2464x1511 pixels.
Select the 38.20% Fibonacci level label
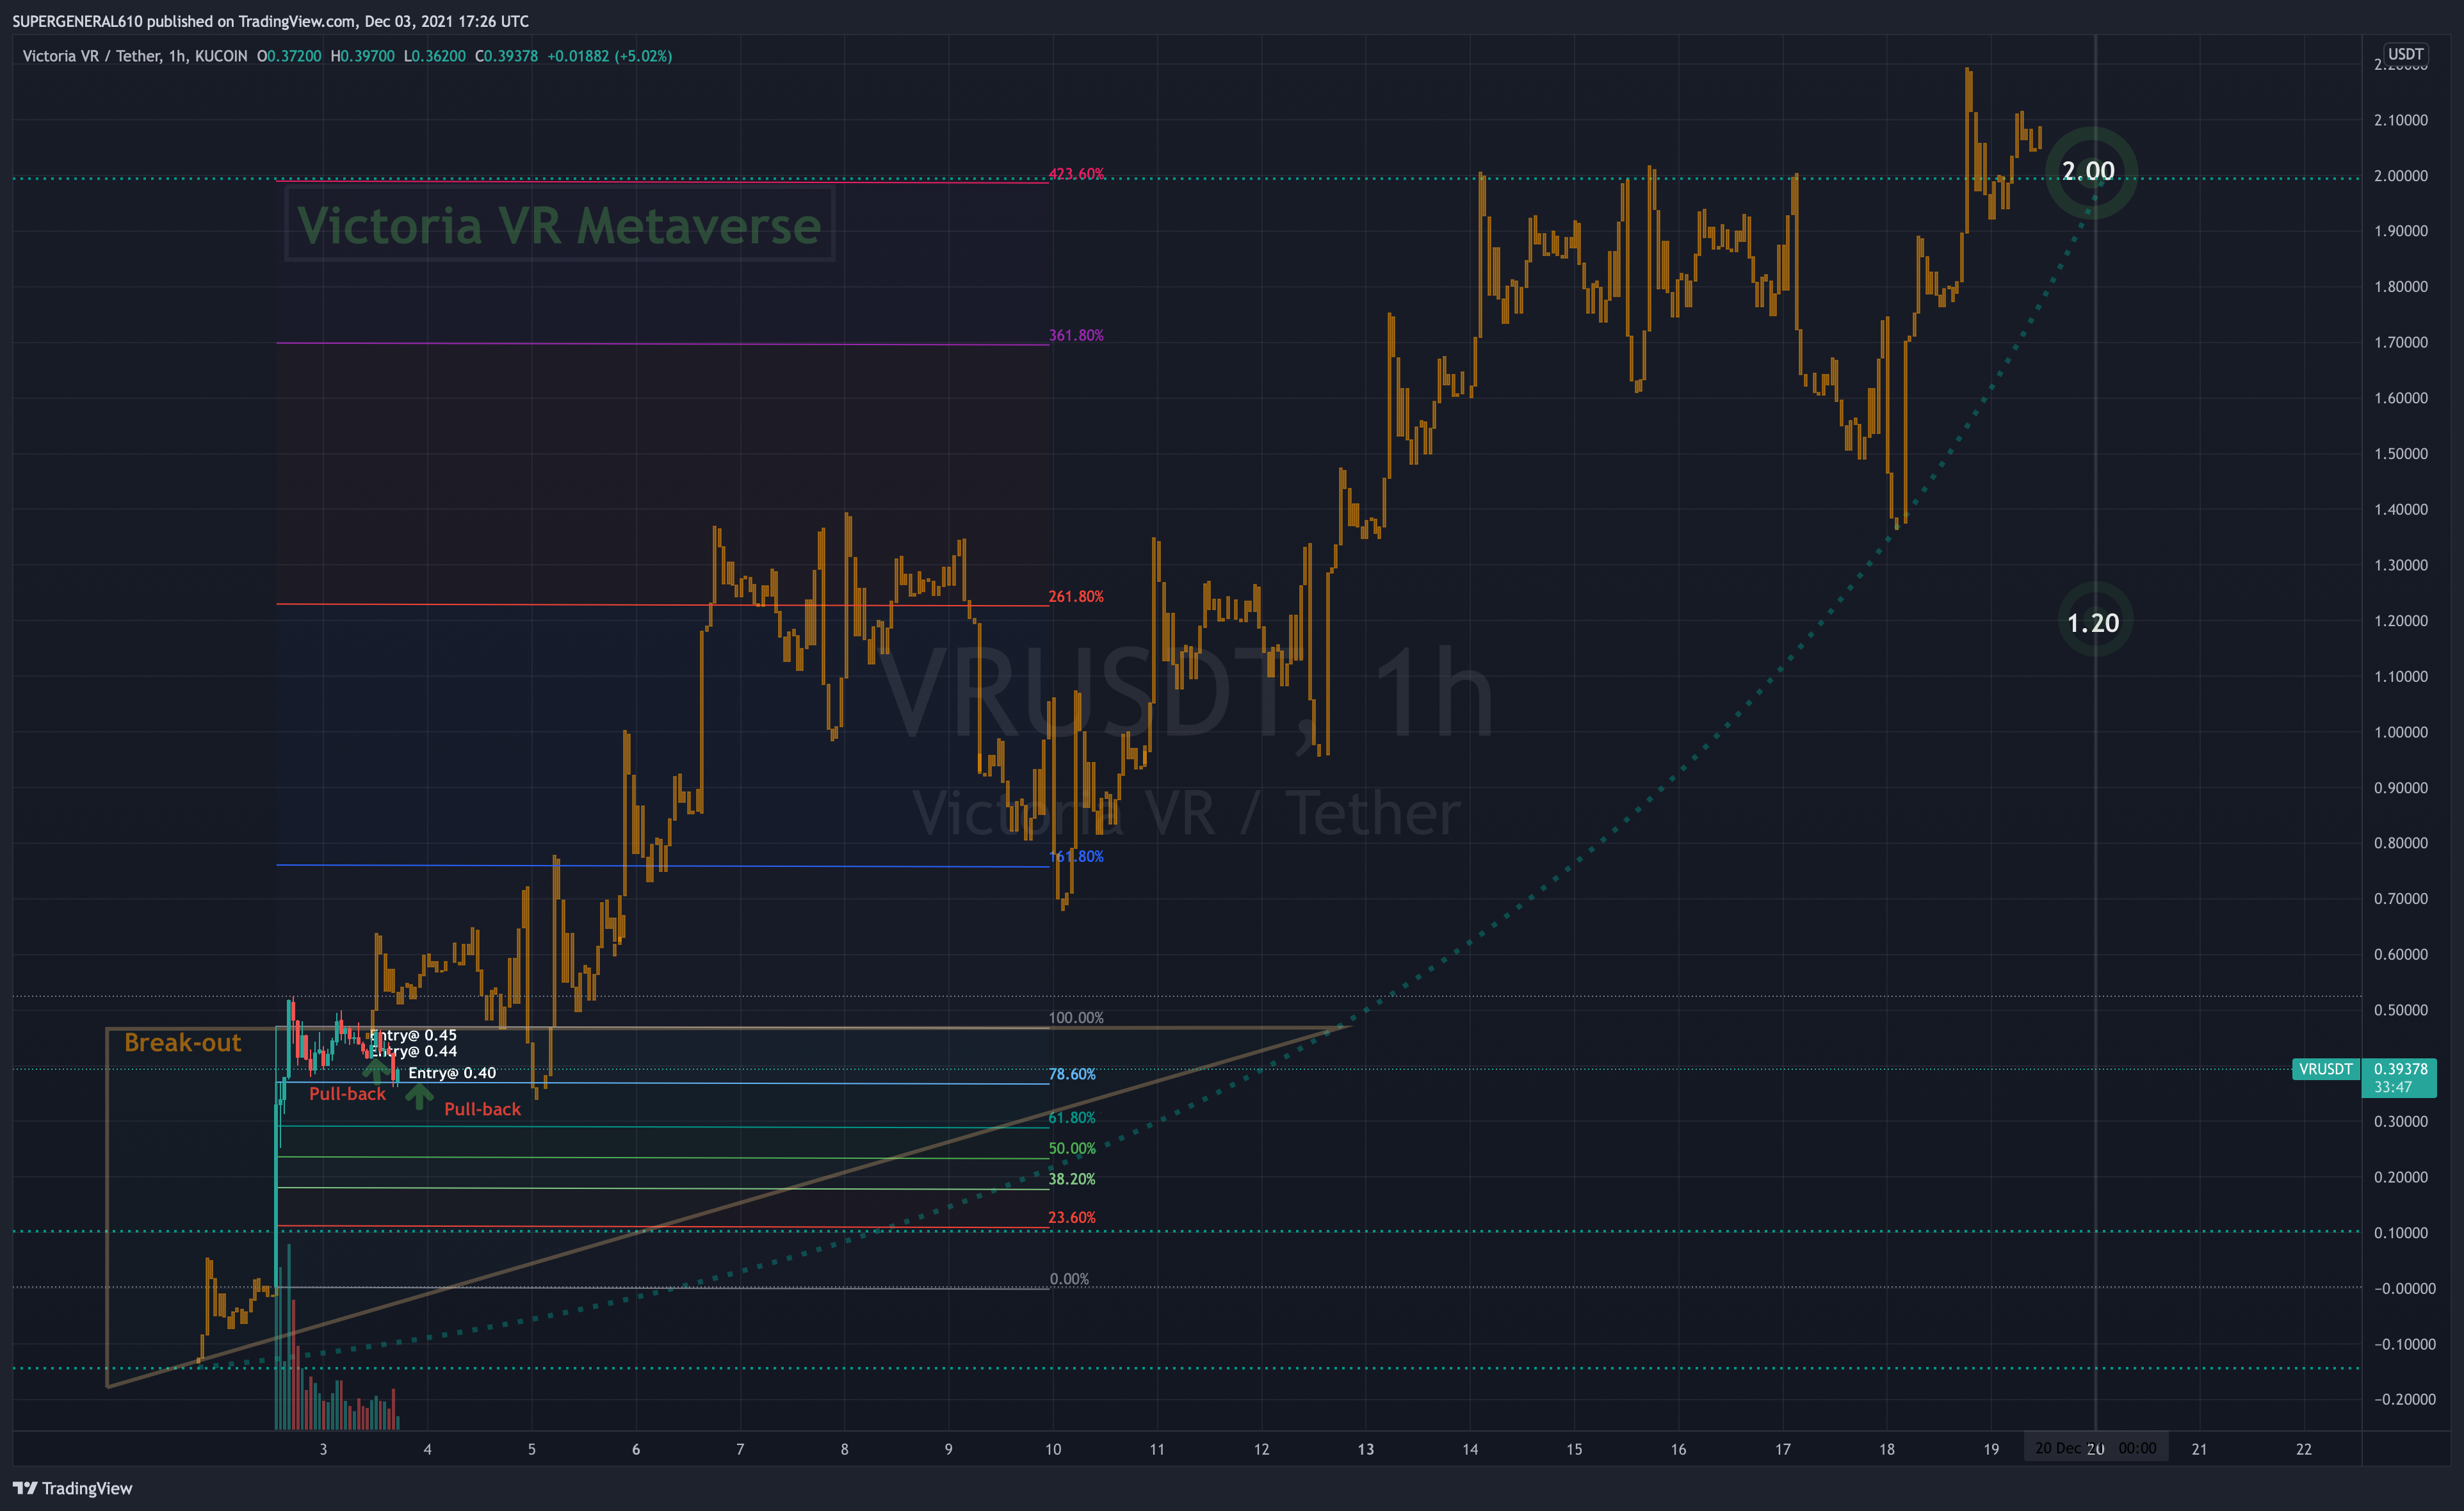pos(1072,1179)
